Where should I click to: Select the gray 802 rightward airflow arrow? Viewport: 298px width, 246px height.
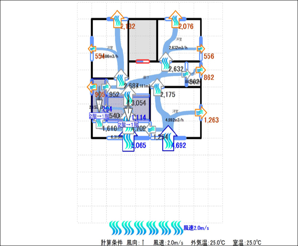pyautogui.click(x=186, y=74)
